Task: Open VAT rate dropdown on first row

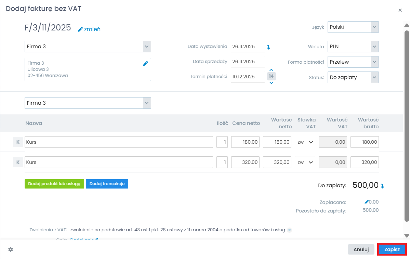Action: coord(305,142)
